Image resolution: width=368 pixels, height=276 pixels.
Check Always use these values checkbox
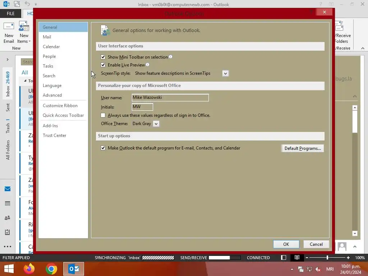pos(103,115)
